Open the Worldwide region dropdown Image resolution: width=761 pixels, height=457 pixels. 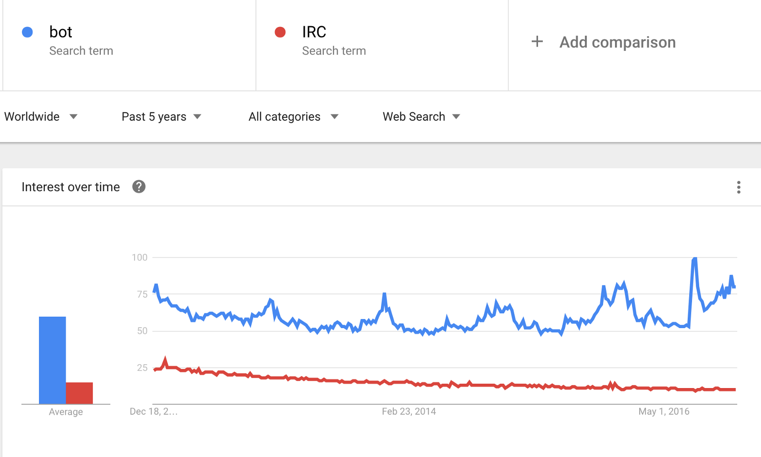coord(41,117)
